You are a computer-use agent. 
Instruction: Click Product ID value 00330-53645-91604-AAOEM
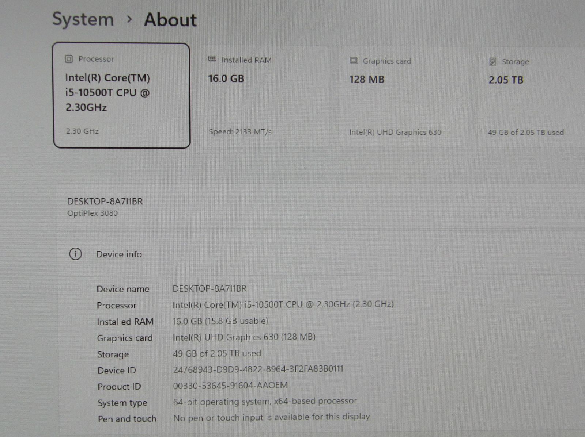click(230, 386)
